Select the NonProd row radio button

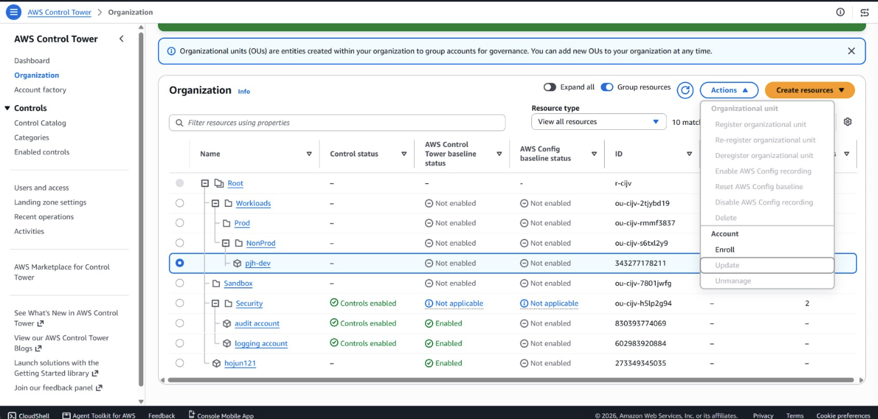tap(180, 243)
